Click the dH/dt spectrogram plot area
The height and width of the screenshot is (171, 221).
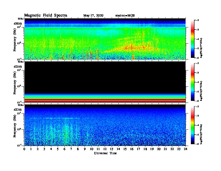(105, 39)
